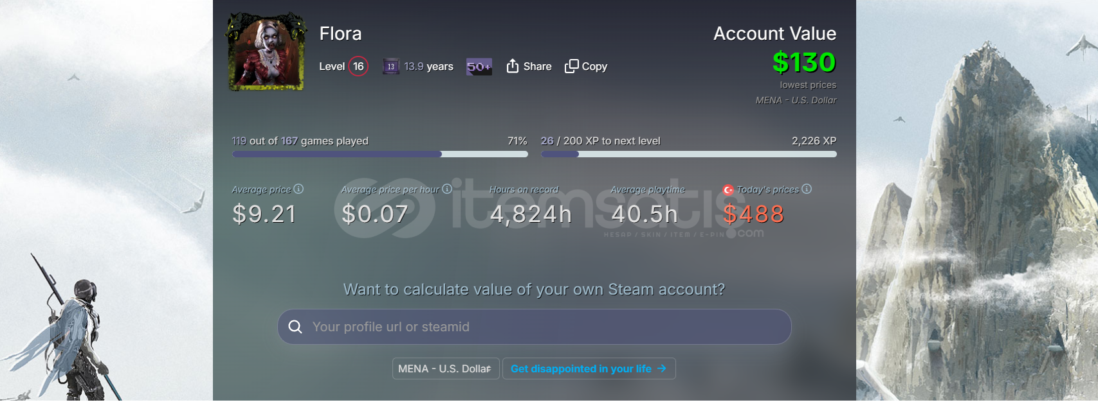Screen dimensions: 1098x416
Task: Click the XP to next level progress bar
Action: tap(689, 154)
